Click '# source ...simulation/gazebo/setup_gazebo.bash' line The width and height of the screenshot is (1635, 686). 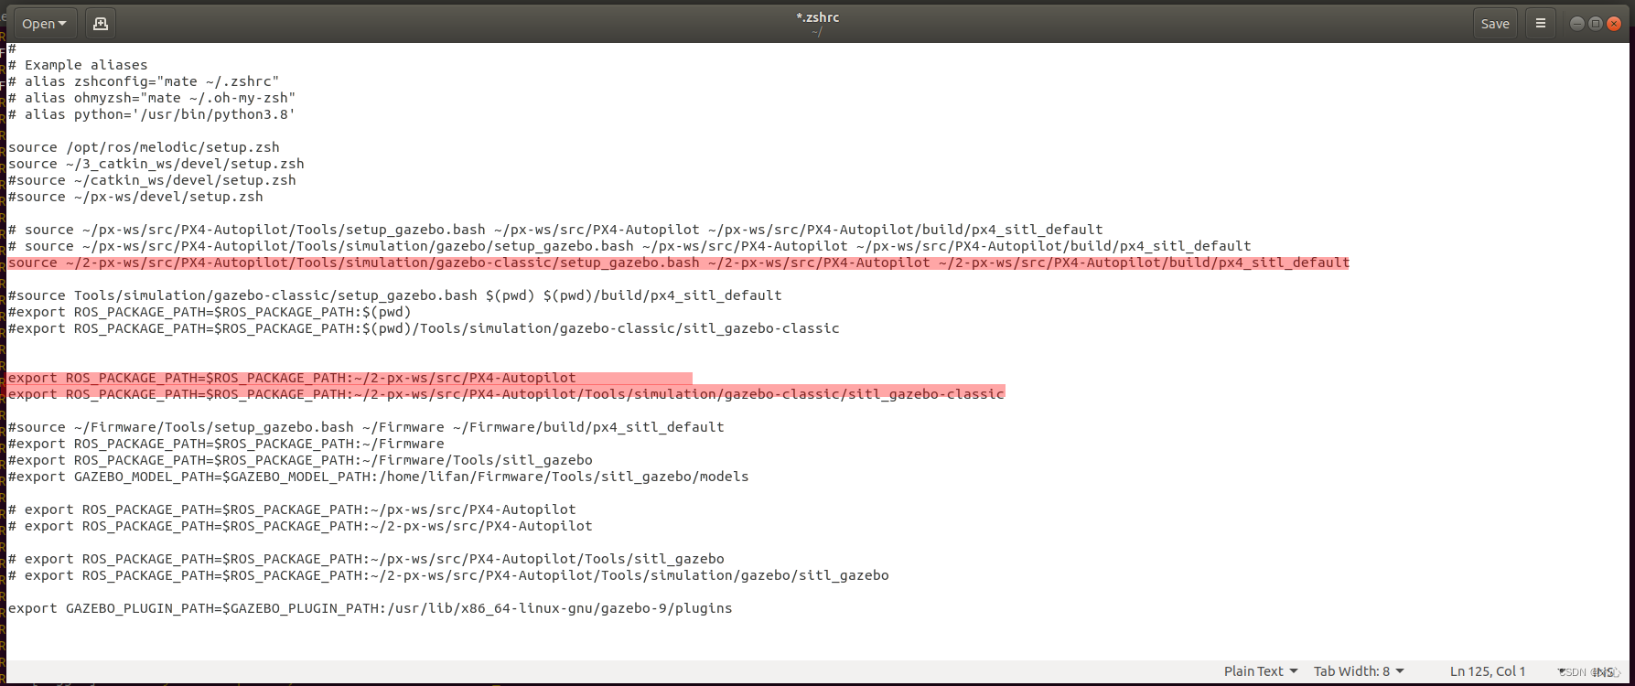(629, 246)
